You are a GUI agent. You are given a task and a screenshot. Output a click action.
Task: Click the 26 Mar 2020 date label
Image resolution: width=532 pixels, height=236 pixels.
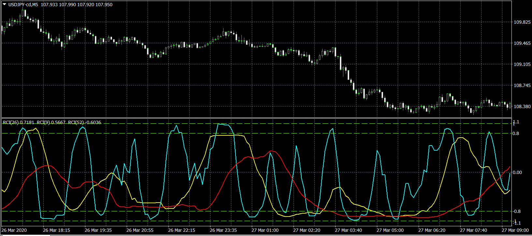tap(15, 230)
